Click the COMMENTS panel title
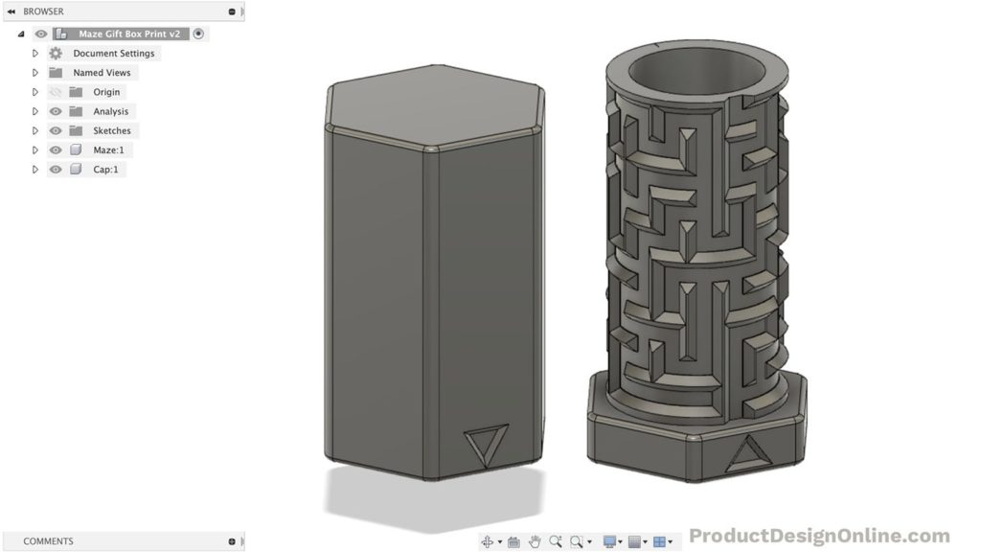The image size is (981, 552). point(48,541)
